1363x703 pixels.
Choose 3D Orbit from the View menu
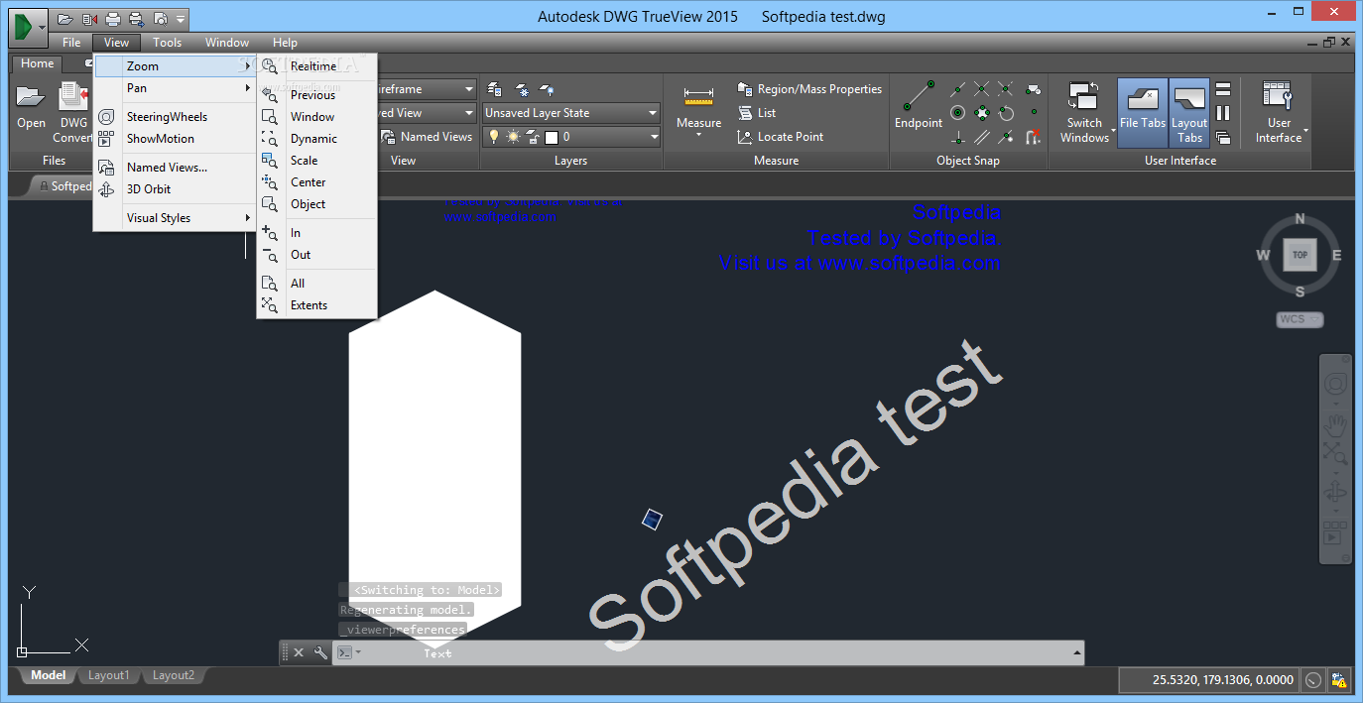coord(175,189)
